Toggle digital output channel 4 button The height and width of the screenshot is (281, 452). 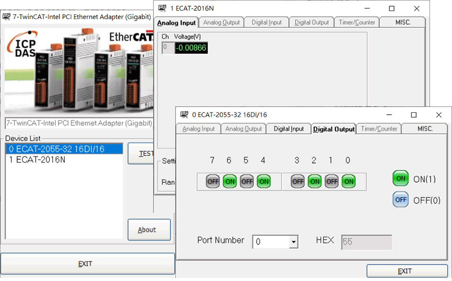tap(264, 182)
